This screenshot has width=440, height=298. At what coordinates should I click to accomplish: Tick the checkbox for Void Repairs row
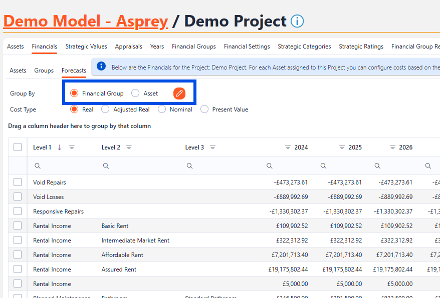pos(18,182)
